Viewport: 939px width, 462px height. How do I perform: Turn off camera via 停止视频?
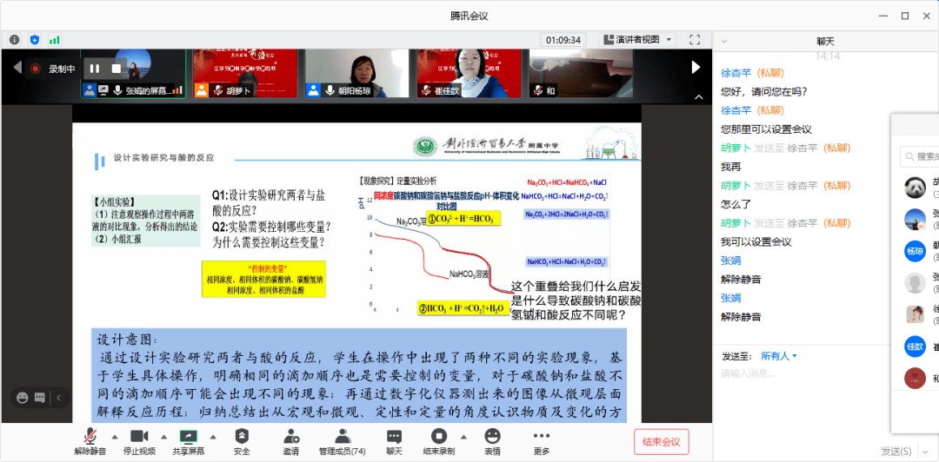[139, 437]
